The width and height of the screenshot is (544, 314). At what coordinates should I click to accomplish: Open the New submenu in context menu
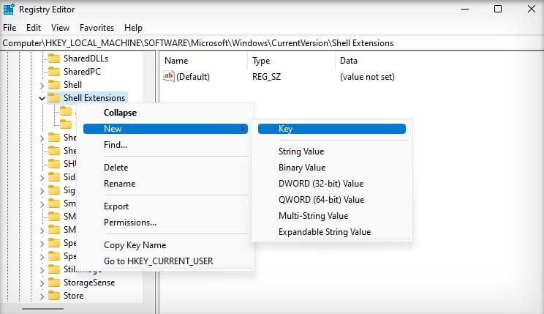point(165,129)
